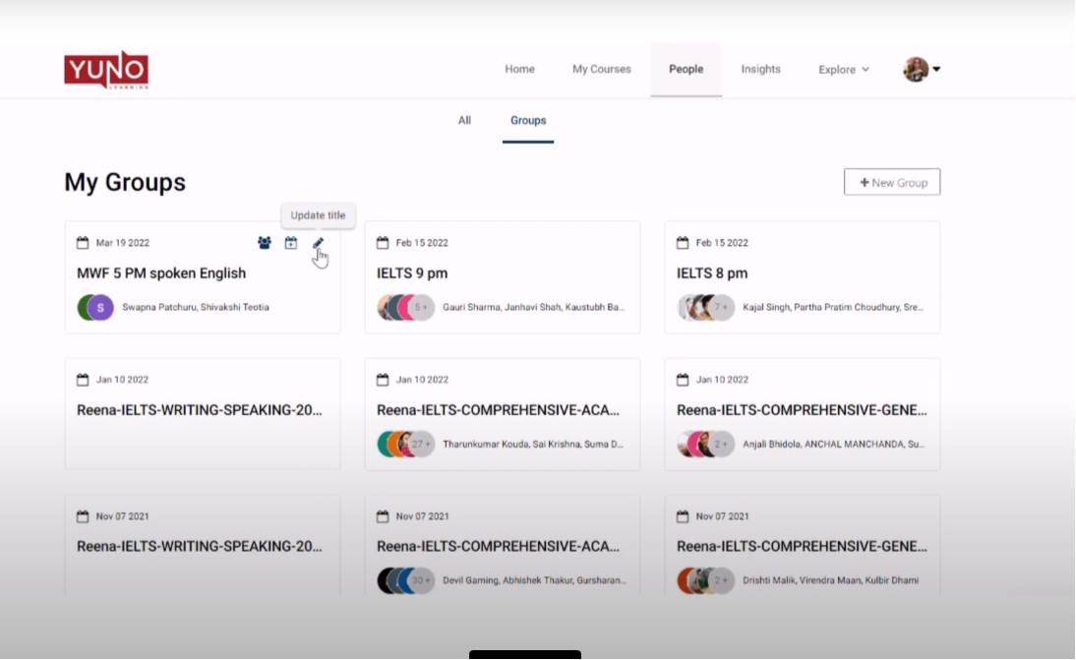Open the IELTS 8 pm group title
This screenshot has height=660, width=1076.
pos(712,273)
